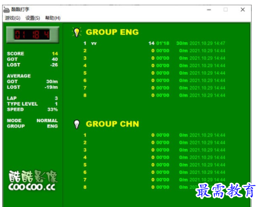
Task: Open the 设置(S) menu
Action: click(33, 18)
